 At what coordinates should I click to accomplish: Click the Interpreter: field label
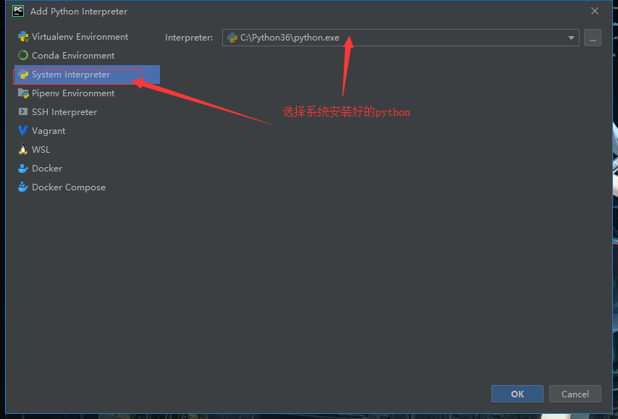point(189,38)
